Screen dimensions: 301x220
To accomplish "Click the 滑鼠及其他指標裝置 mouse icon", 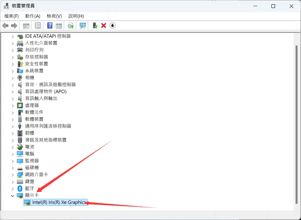I will click(x=20, y=140).
